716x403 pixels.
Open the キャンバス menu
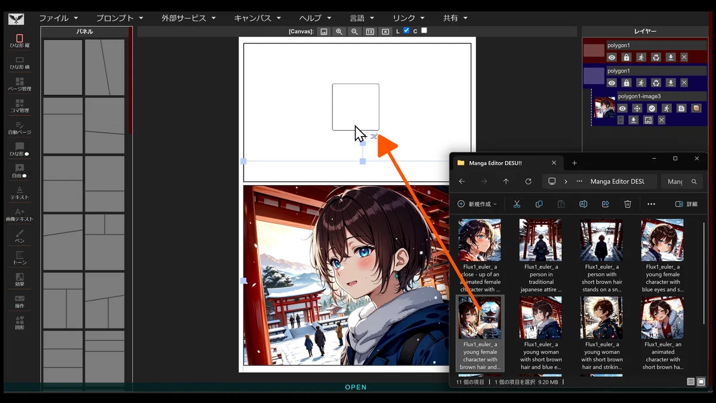[257, 18]
